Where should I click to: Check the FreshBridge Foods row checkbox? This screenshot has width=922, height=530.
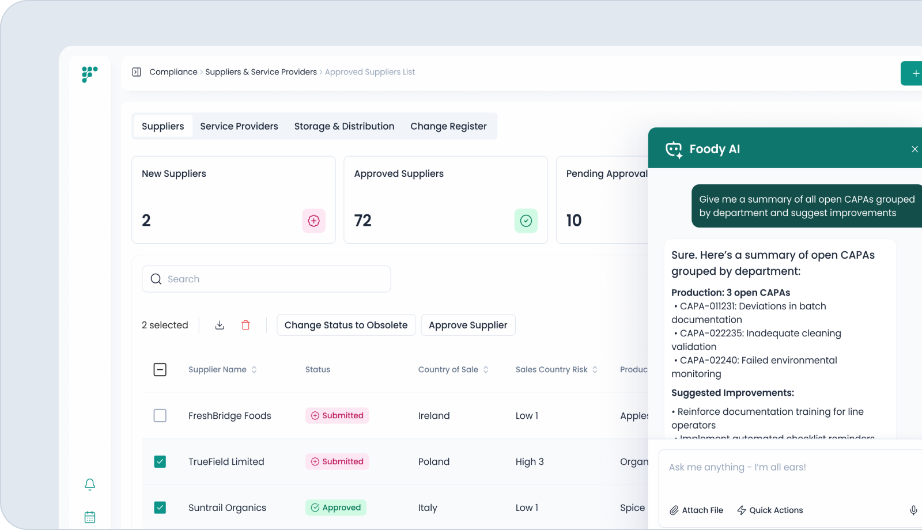point(160,415)
